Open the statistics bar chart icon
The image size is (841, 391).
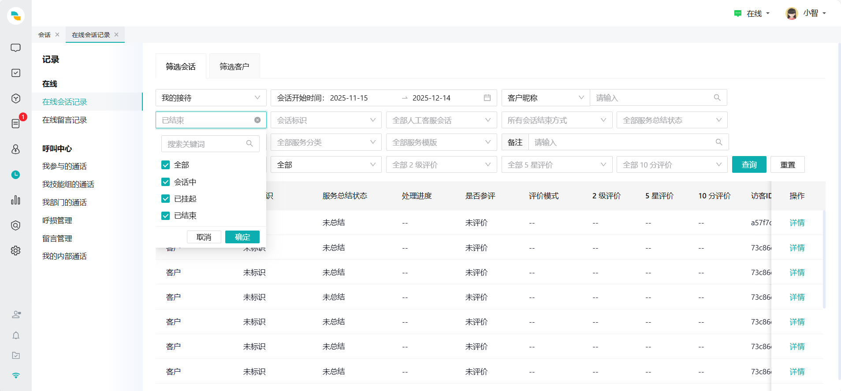point(15,200)
